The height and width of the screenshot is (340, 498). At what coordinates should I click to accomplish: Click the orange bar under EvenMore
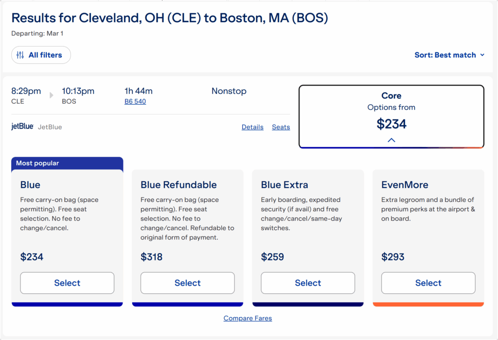[428, 305]
